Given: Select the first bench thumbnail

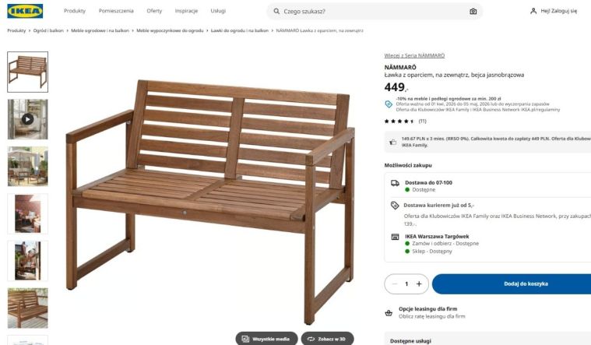Looking at the screenshot, I should [27, 72].
